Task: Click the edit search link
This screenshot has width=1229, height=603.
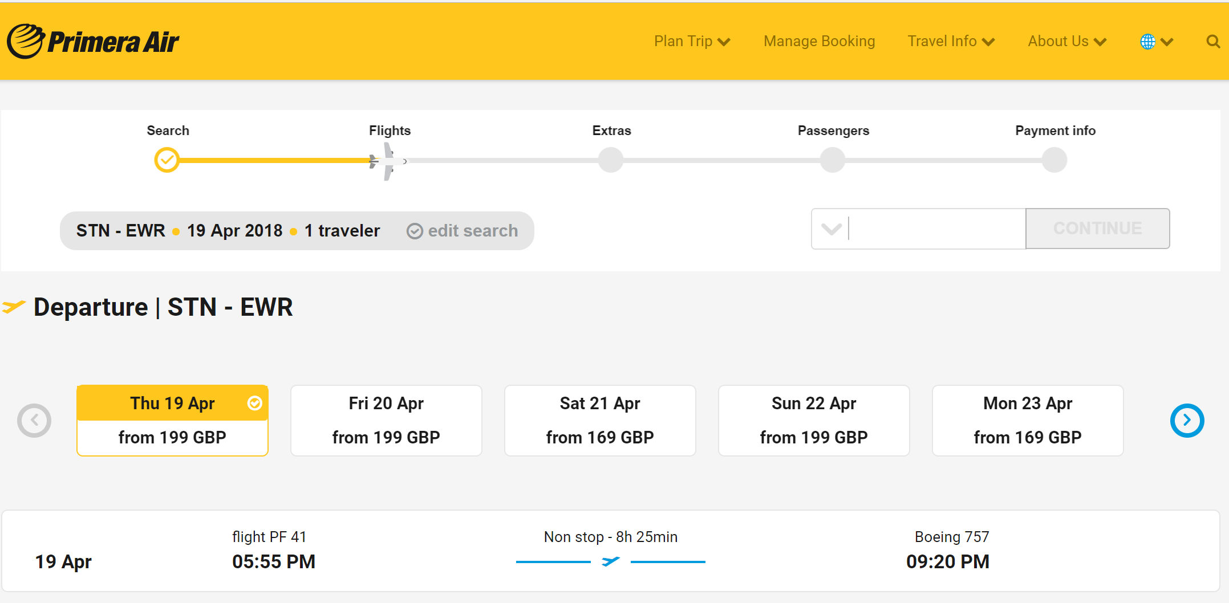Action: point(462,231)
